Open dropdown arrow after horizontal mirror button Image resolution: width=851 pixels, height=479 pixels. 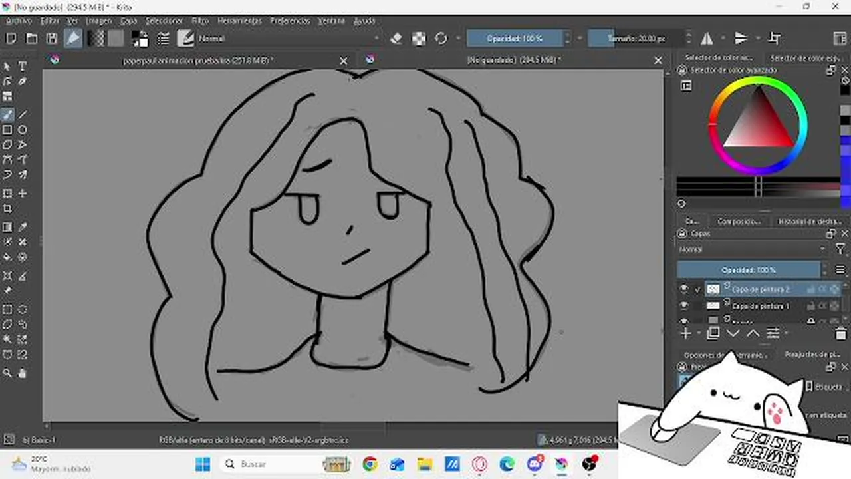[x=723, y=39]
